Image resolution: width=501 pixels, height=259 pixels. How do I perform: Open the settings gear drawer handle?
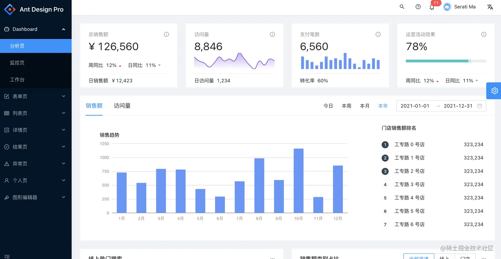point(494,91)
